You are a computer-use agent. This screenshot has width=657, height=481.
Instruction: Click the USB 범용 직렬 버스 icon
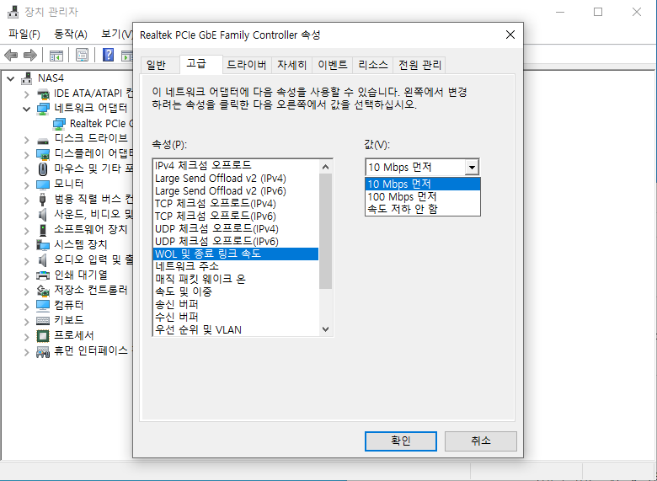pyautogui.click(x=43, y=200)
